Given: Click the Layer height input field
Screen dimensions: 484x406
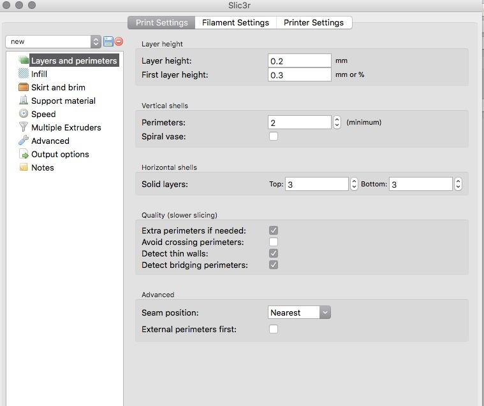Looking at the screenshot, I should point(300,60).
